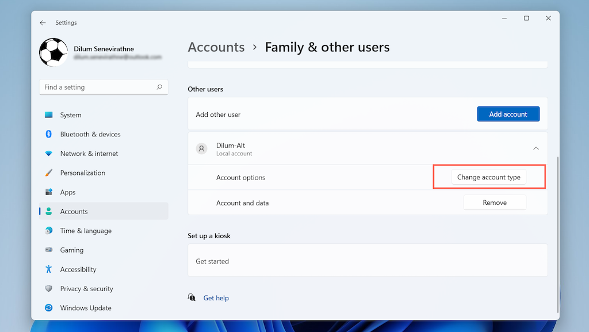Click the Network & internet wifi icon

(49, 154)
